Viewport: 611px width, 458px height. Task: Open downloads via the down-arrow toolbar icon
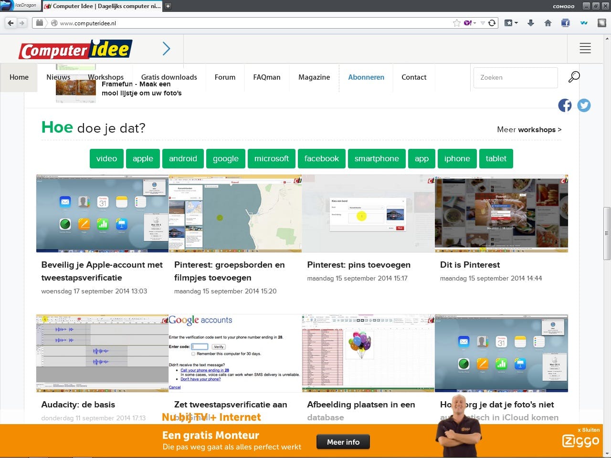530,22
